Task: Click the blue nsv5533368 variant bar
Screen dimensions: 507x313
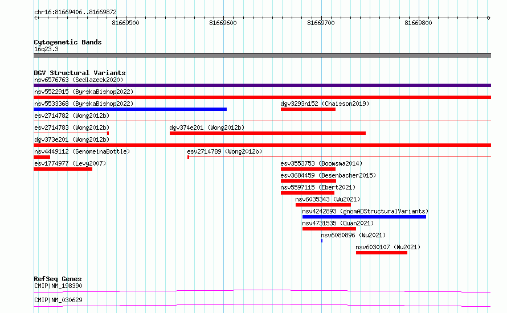Action: coord(130,109)
